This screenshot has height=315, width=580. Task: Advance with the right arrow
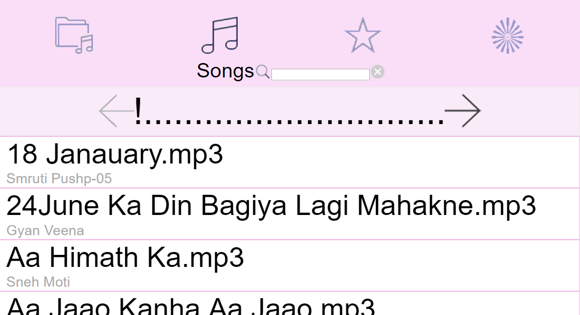[463, 111]
